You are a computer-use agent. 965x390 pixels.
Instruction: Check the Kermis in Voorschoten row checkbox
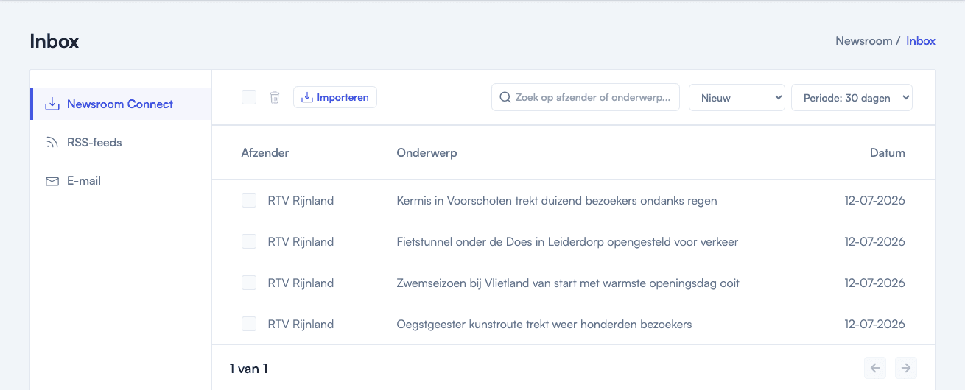point(249,200)
